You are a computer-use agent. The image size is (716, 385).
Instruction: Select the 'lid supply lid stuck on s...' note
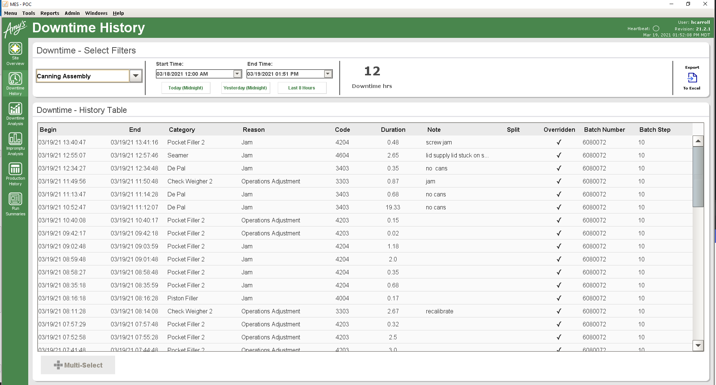pyautogui.click(x=457, y=155)
